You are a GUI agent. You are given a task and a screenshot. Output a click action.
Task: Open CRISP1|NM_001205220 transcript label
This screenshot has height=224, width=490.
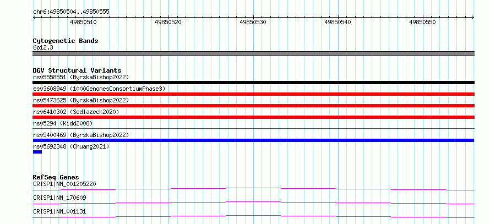click(x=64, y=184)
